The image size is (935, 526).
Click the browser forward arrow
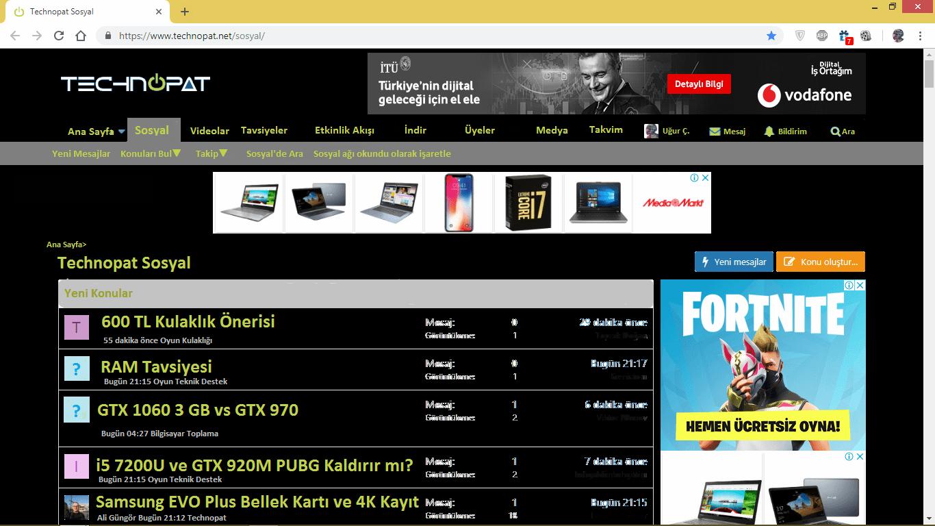(x=37, y=36)
